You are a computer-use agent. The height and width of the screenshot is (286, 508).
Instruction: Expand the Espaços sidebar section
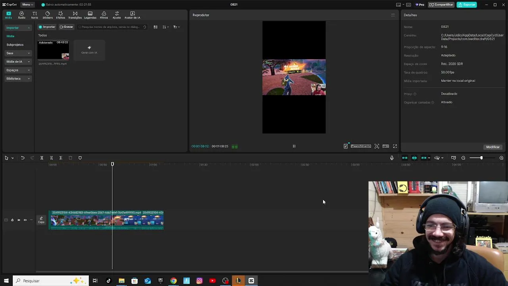(18, 70)
